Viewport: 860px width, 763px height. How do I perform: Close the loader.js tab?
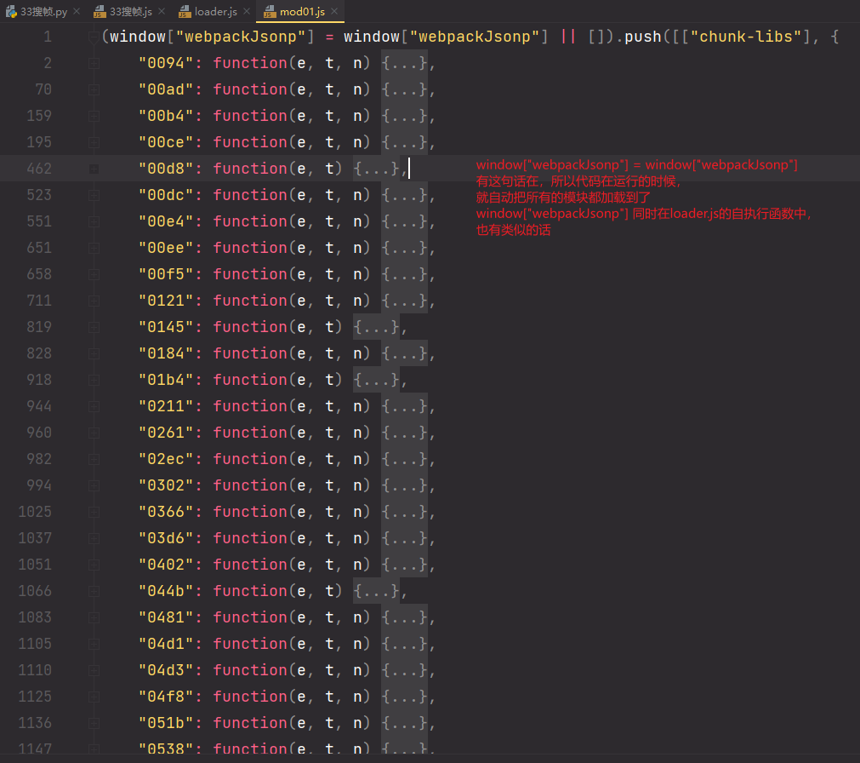(247, 11)
